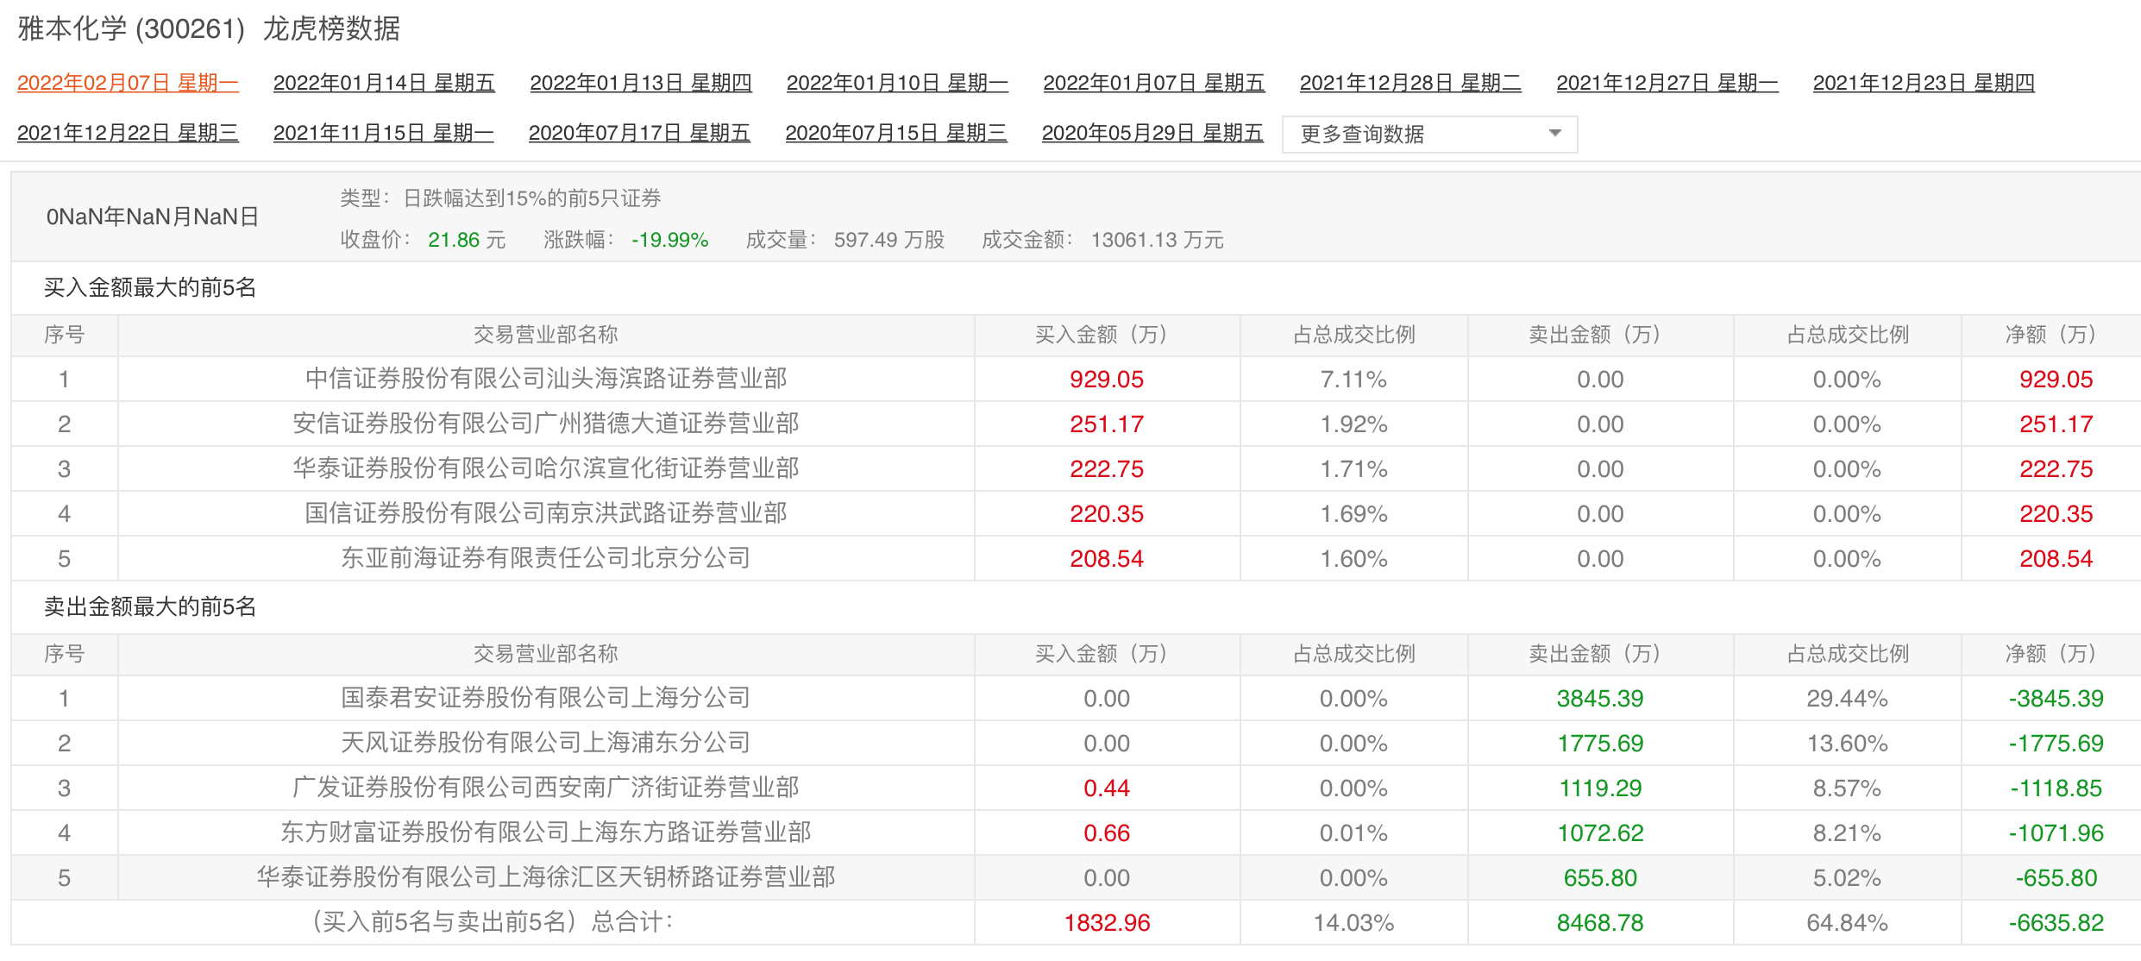The width and height of the screenshot is (2141, 961).
Task: Click the 东方财富证券上海东方路证券营业部 row
Action: pyautogui.click(x=546, y=832)
